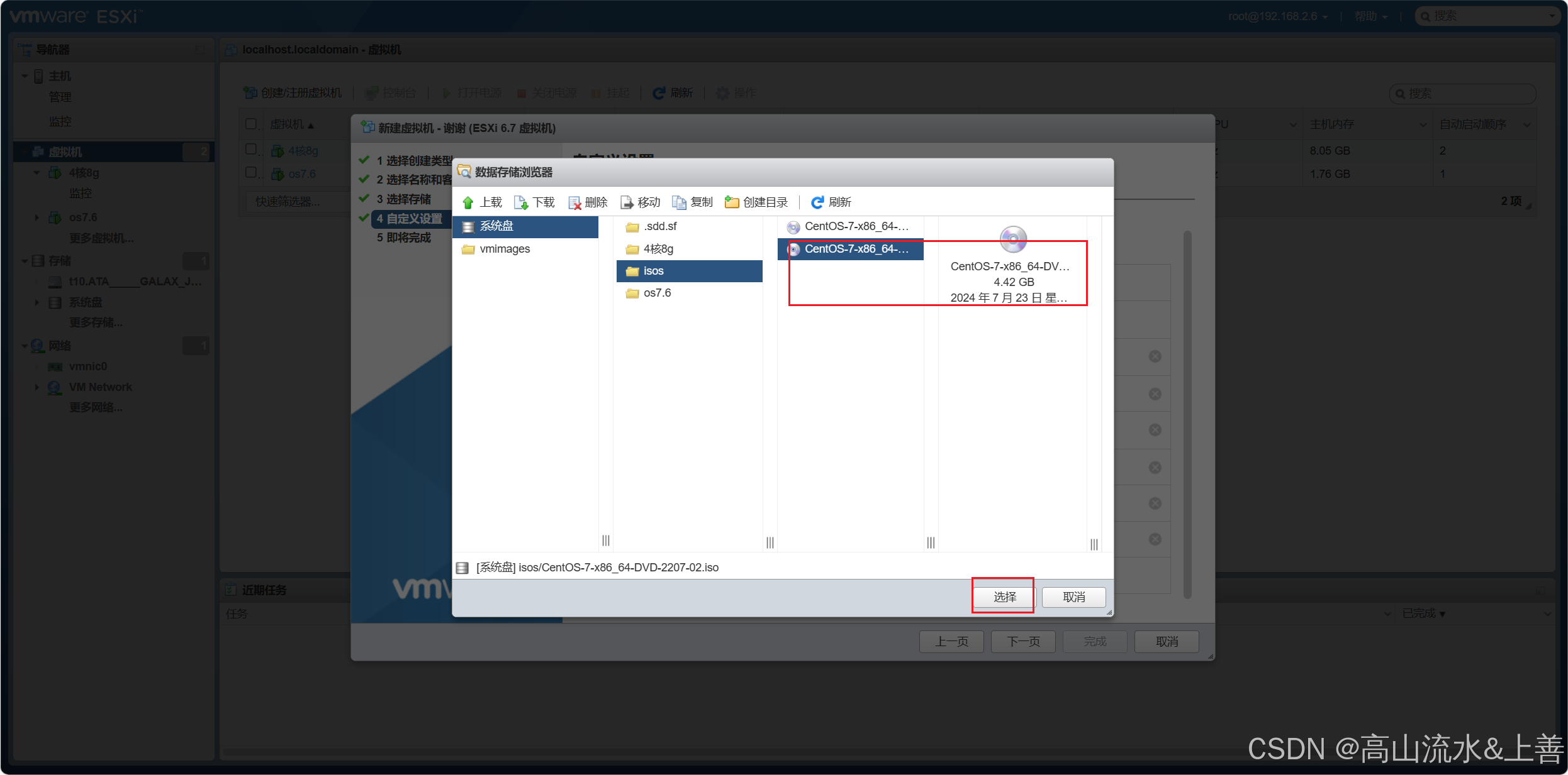Click the large disc preview thumbnail of the ISO
Viewport: 1568px width, 775px height.
pos(1013,239)
